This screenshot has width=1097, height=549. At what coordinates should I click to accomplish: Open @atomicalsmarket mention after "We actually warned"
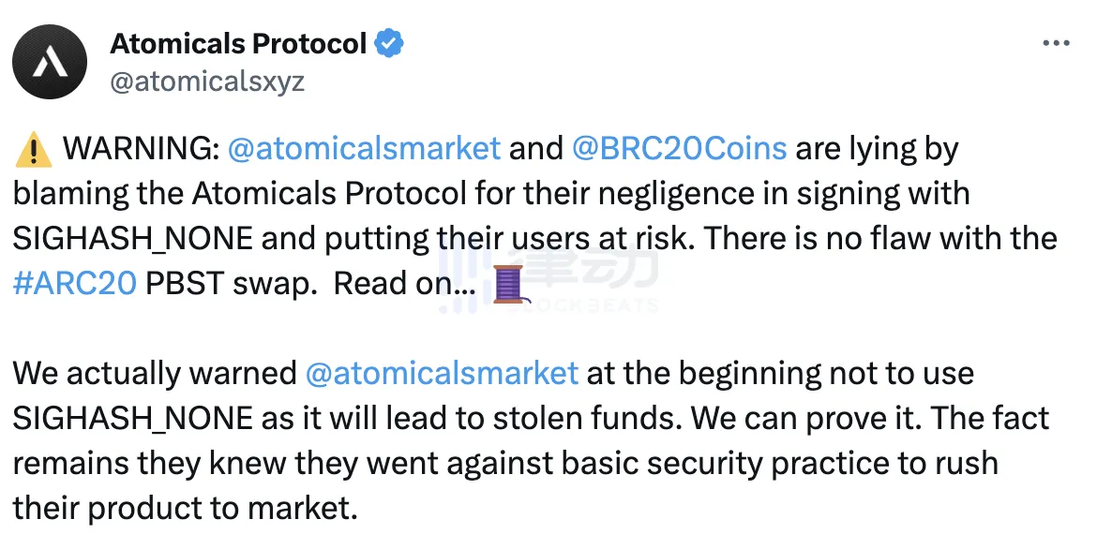click(x=442, y=373)
